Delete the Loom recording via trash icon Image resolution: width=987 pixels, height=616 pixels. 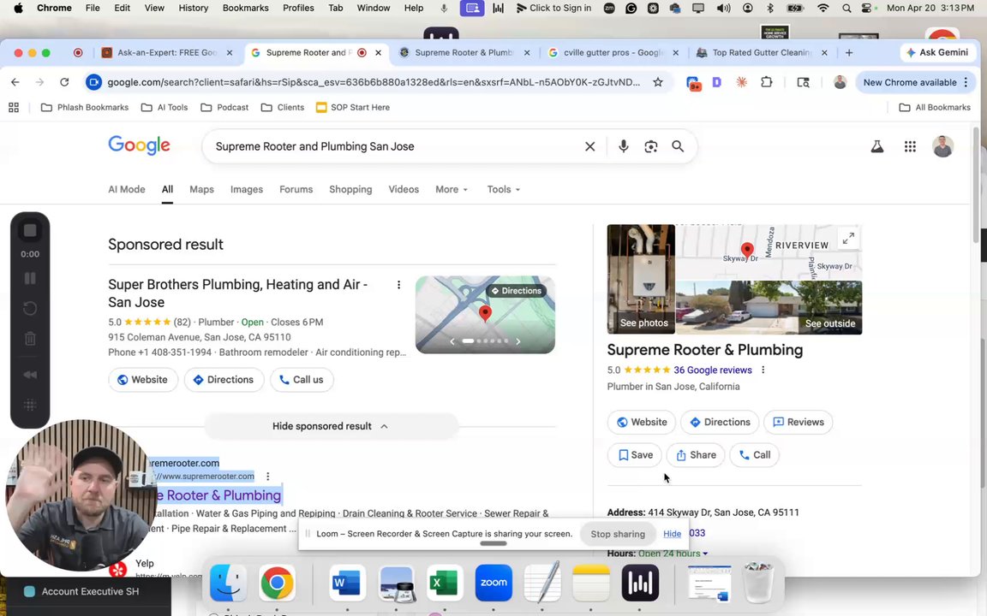point(30,339)
